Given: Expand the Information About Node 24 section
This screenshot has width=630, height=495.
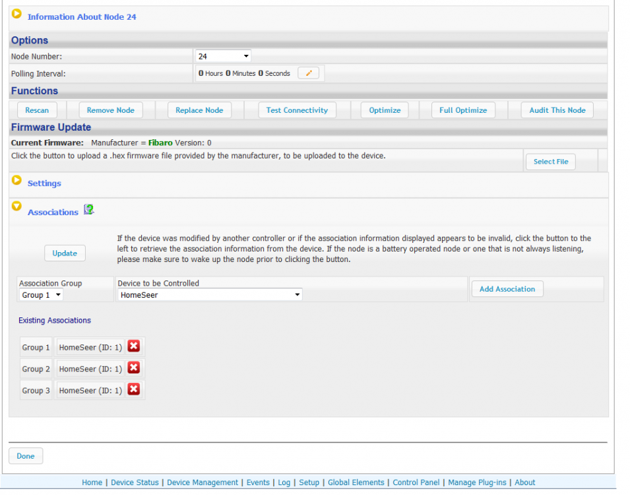Looking at the screenshot, I should coord(17,14).
